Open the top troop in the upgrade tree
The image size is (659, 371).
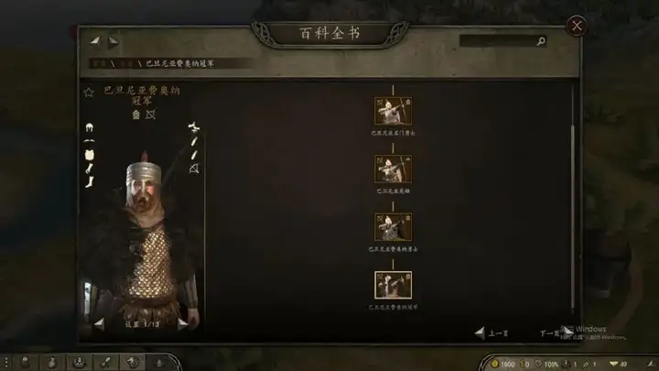click(x=393, y=111)
